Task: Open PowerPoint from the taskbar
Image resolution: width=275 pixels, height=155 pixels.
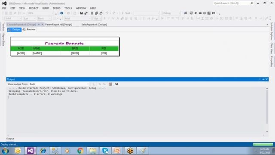Action: [x=117, y=151]
